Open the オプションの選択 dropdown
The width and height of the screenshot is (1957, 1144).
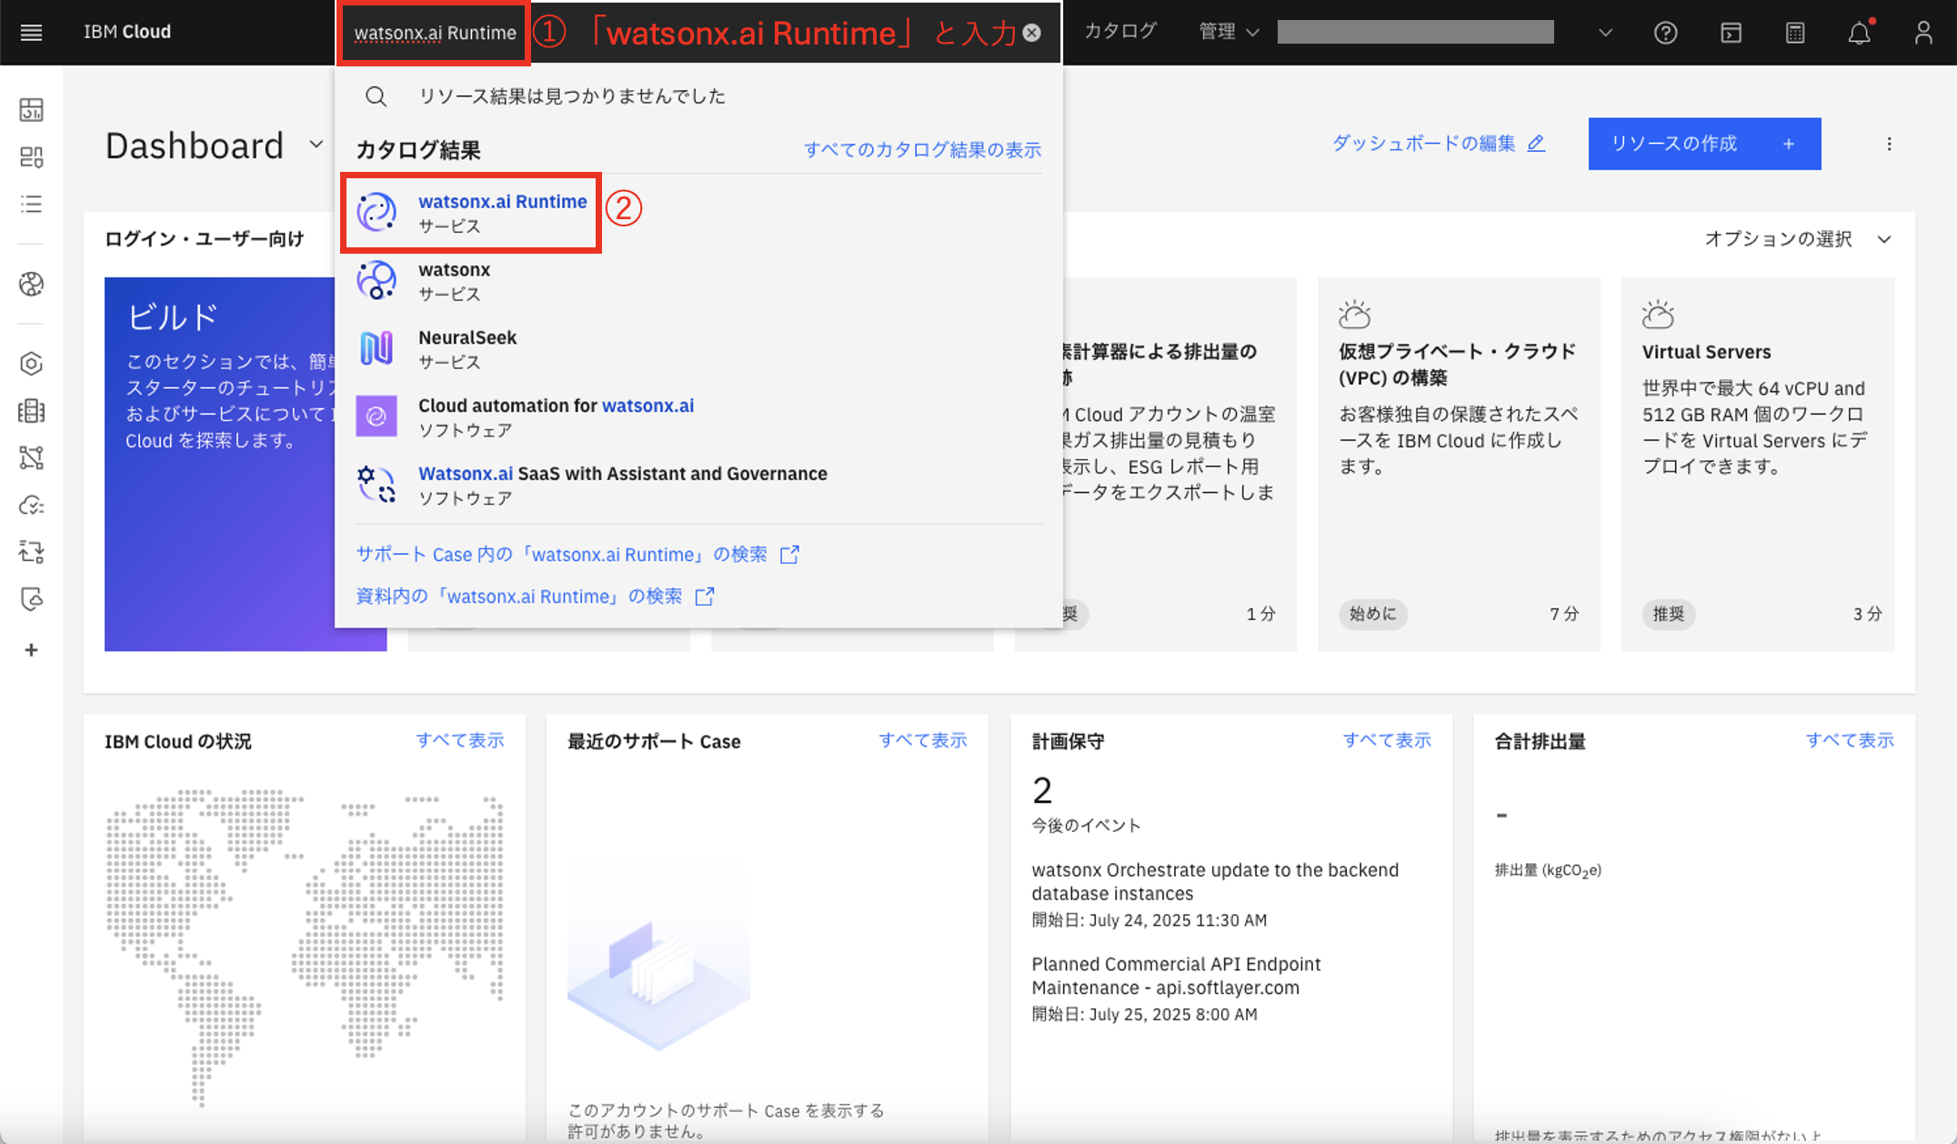[1797, 239]
